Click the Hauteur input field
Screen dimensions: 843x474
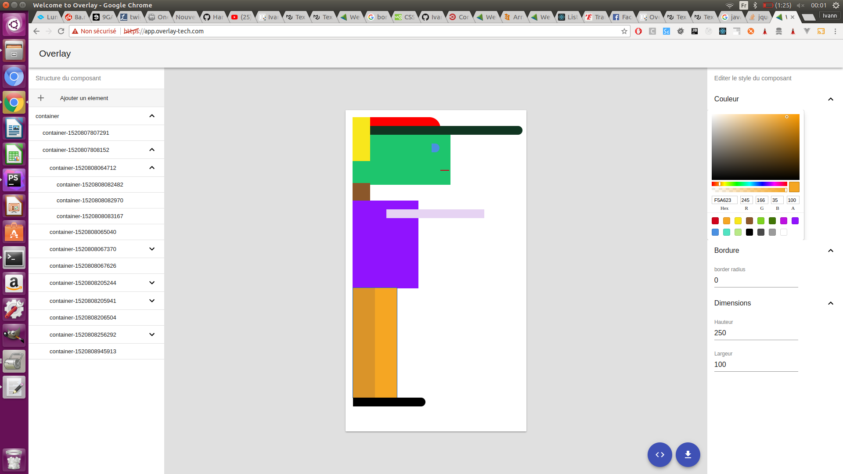click(756, 333)
